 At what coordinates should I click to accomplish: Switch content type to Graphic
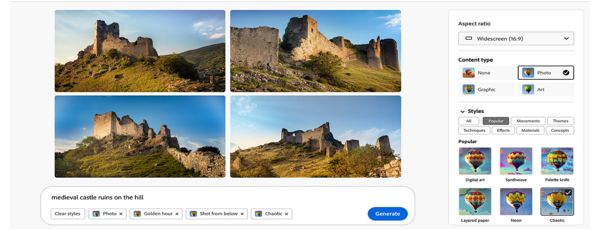click(x=486, y=89)
